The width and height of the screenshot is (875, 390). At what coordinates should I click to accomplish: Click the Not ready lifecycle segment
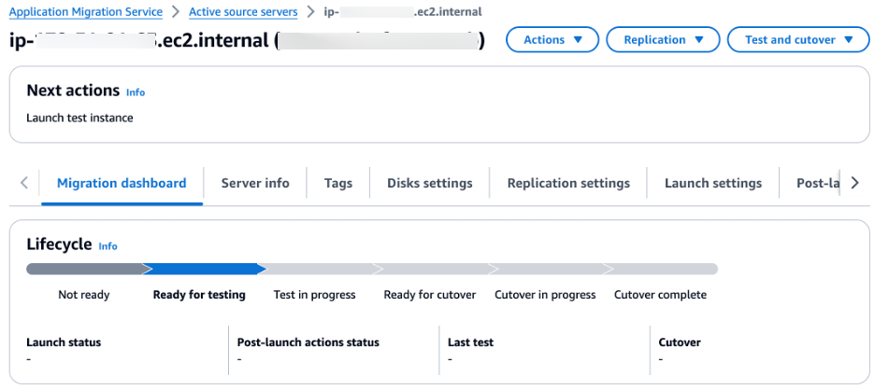88,269
